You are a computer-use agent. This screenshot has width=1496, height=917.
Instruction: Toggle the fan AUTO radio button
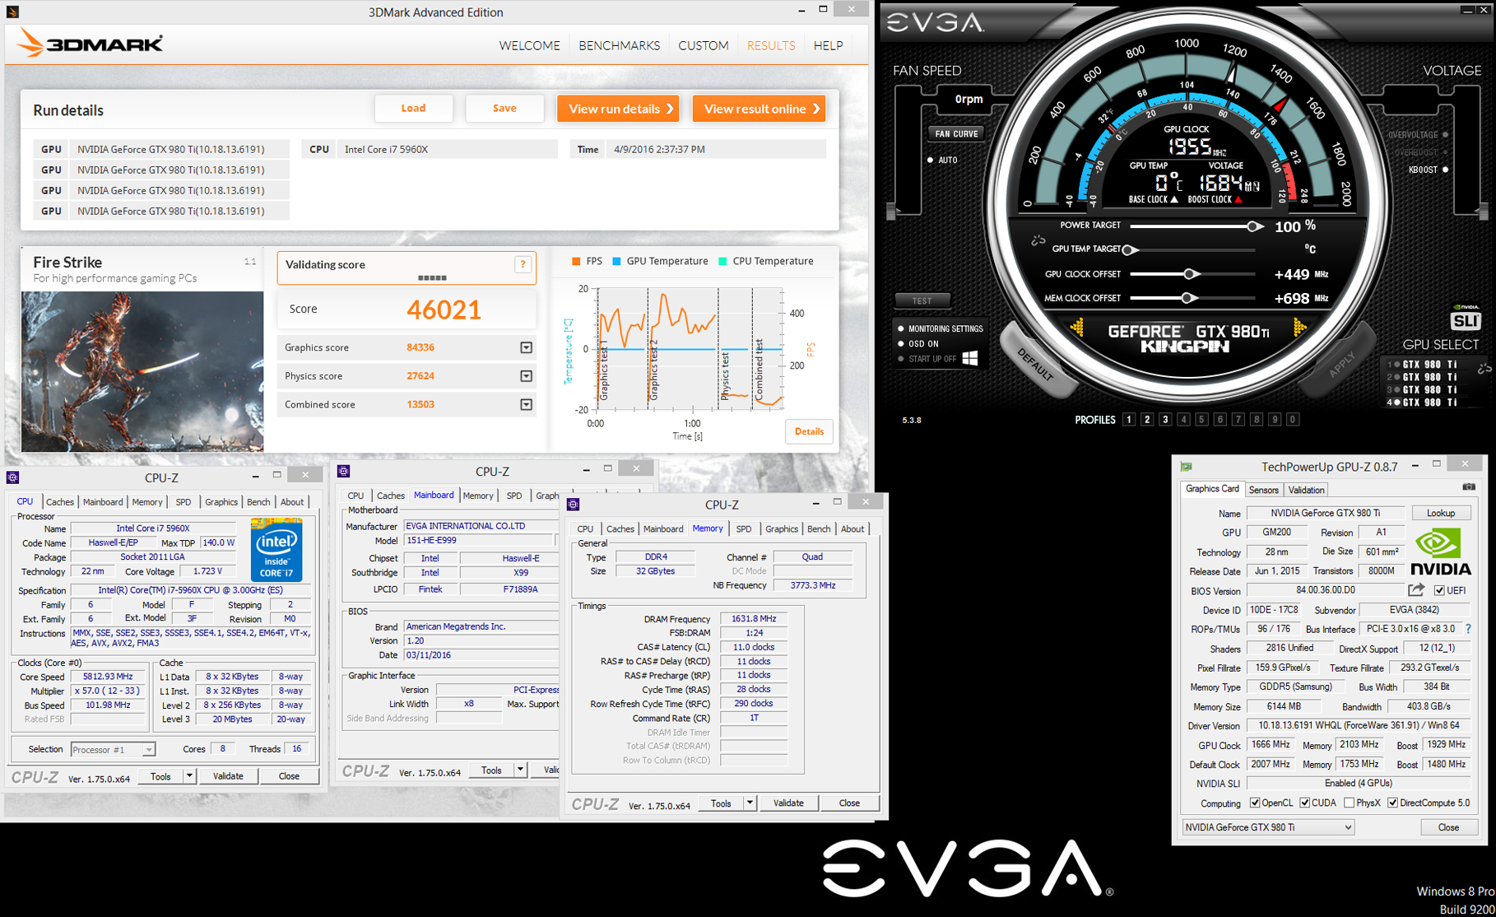(931, 160)
